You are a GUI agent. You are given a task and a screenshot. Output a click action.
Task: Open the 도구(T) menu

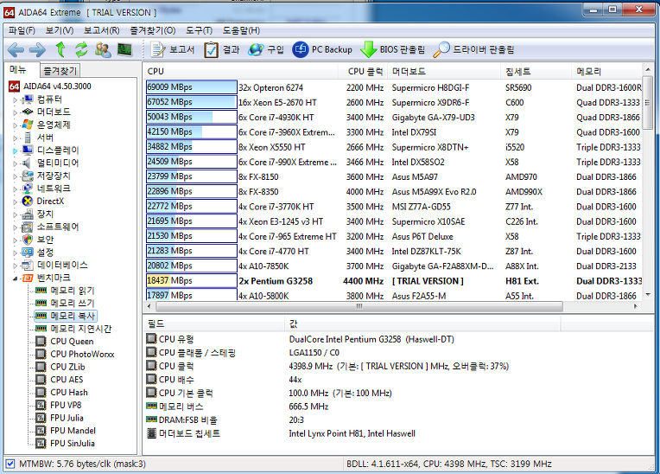199,30
